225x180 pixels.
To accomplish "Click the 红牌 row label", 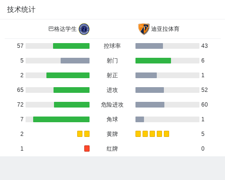I will pyautogui.click(x=112, y=149).
